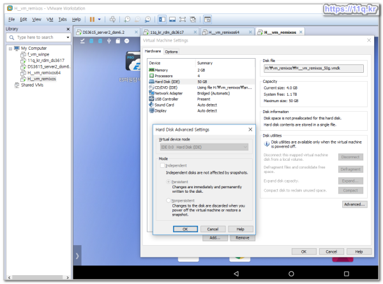Click the grayed-out Revert to snapshot clock icon

137,19
